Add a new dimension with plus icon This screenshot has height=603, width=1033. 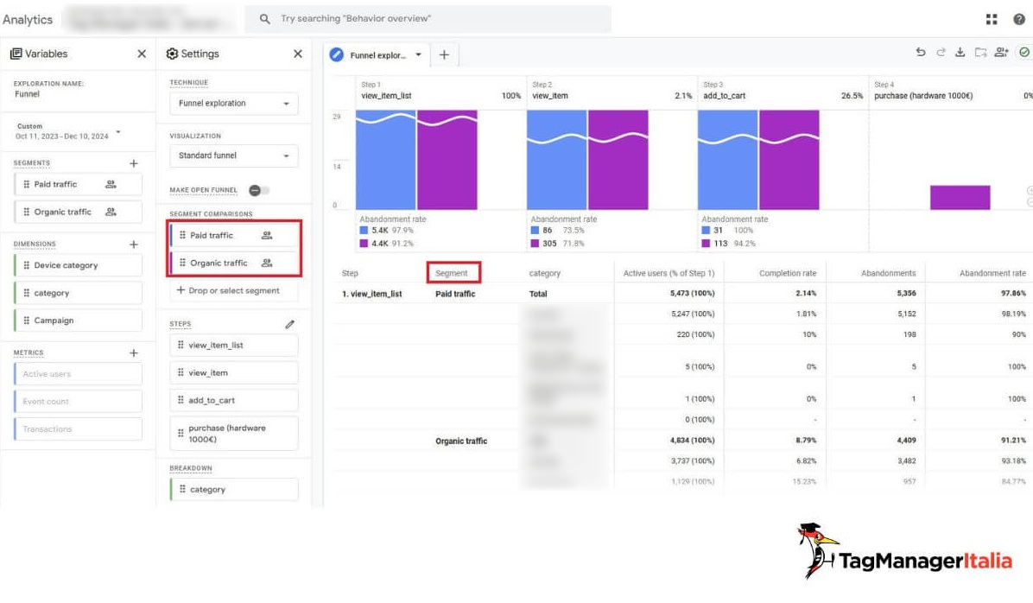pyautogui.click(x=134, y=244)
